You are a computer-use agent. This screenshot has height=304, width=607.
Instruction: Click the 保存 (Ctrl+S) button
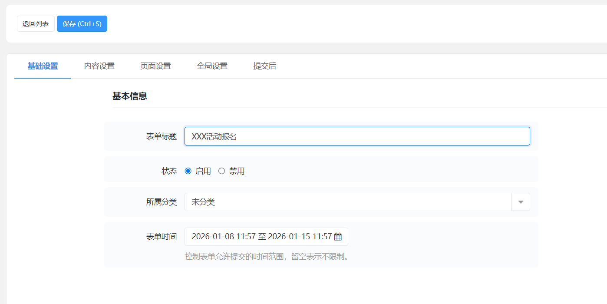coord(82,24)
